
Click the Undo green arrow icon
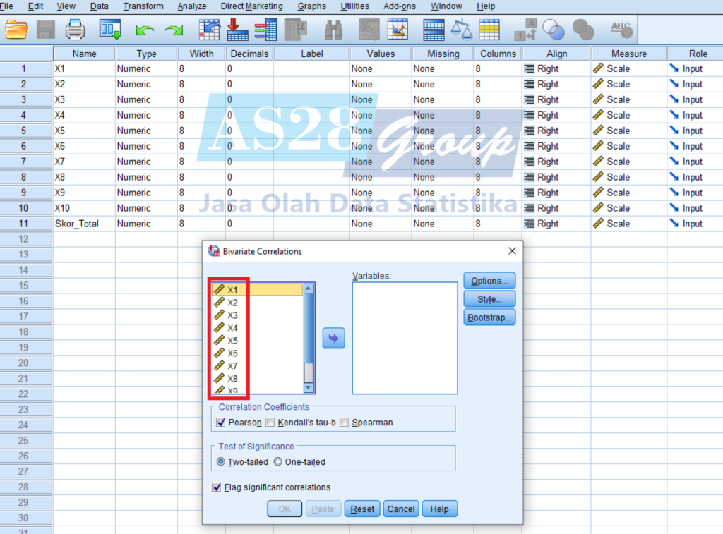click(x=145, y=30)
